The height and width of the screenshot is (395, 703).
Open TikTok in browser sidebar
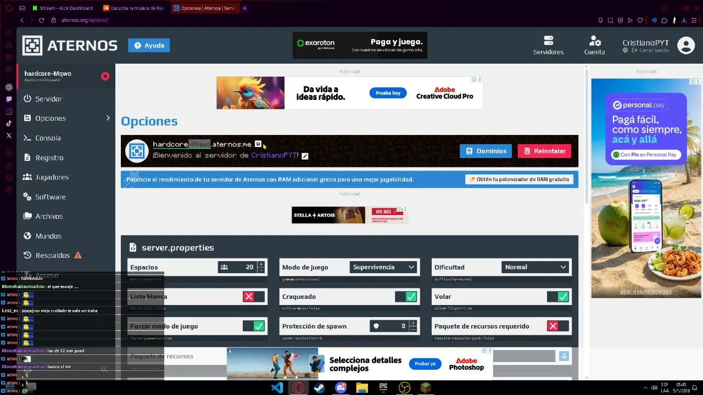9,123
